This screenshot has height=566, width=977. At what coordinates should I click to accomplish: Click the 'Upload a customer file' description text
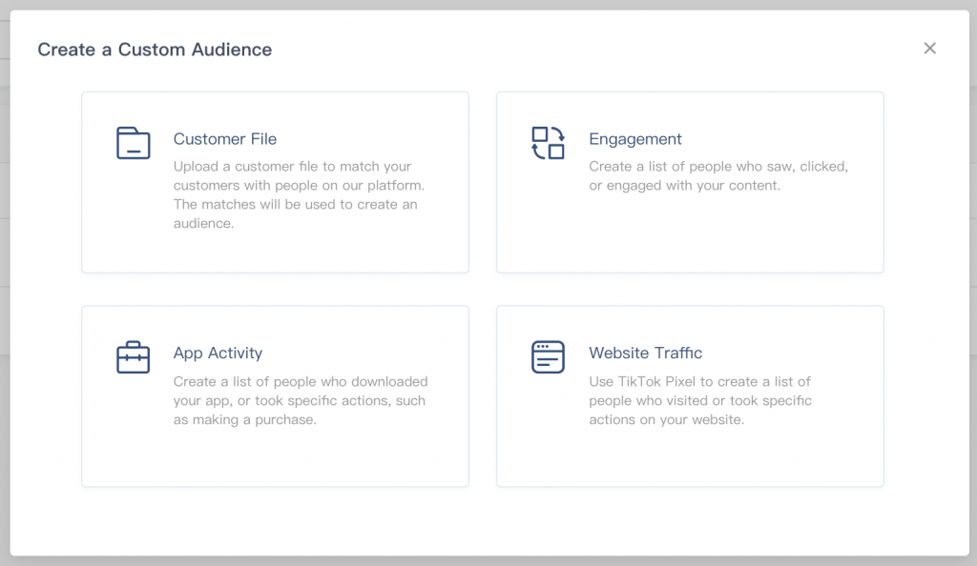[x=299, y=194]
